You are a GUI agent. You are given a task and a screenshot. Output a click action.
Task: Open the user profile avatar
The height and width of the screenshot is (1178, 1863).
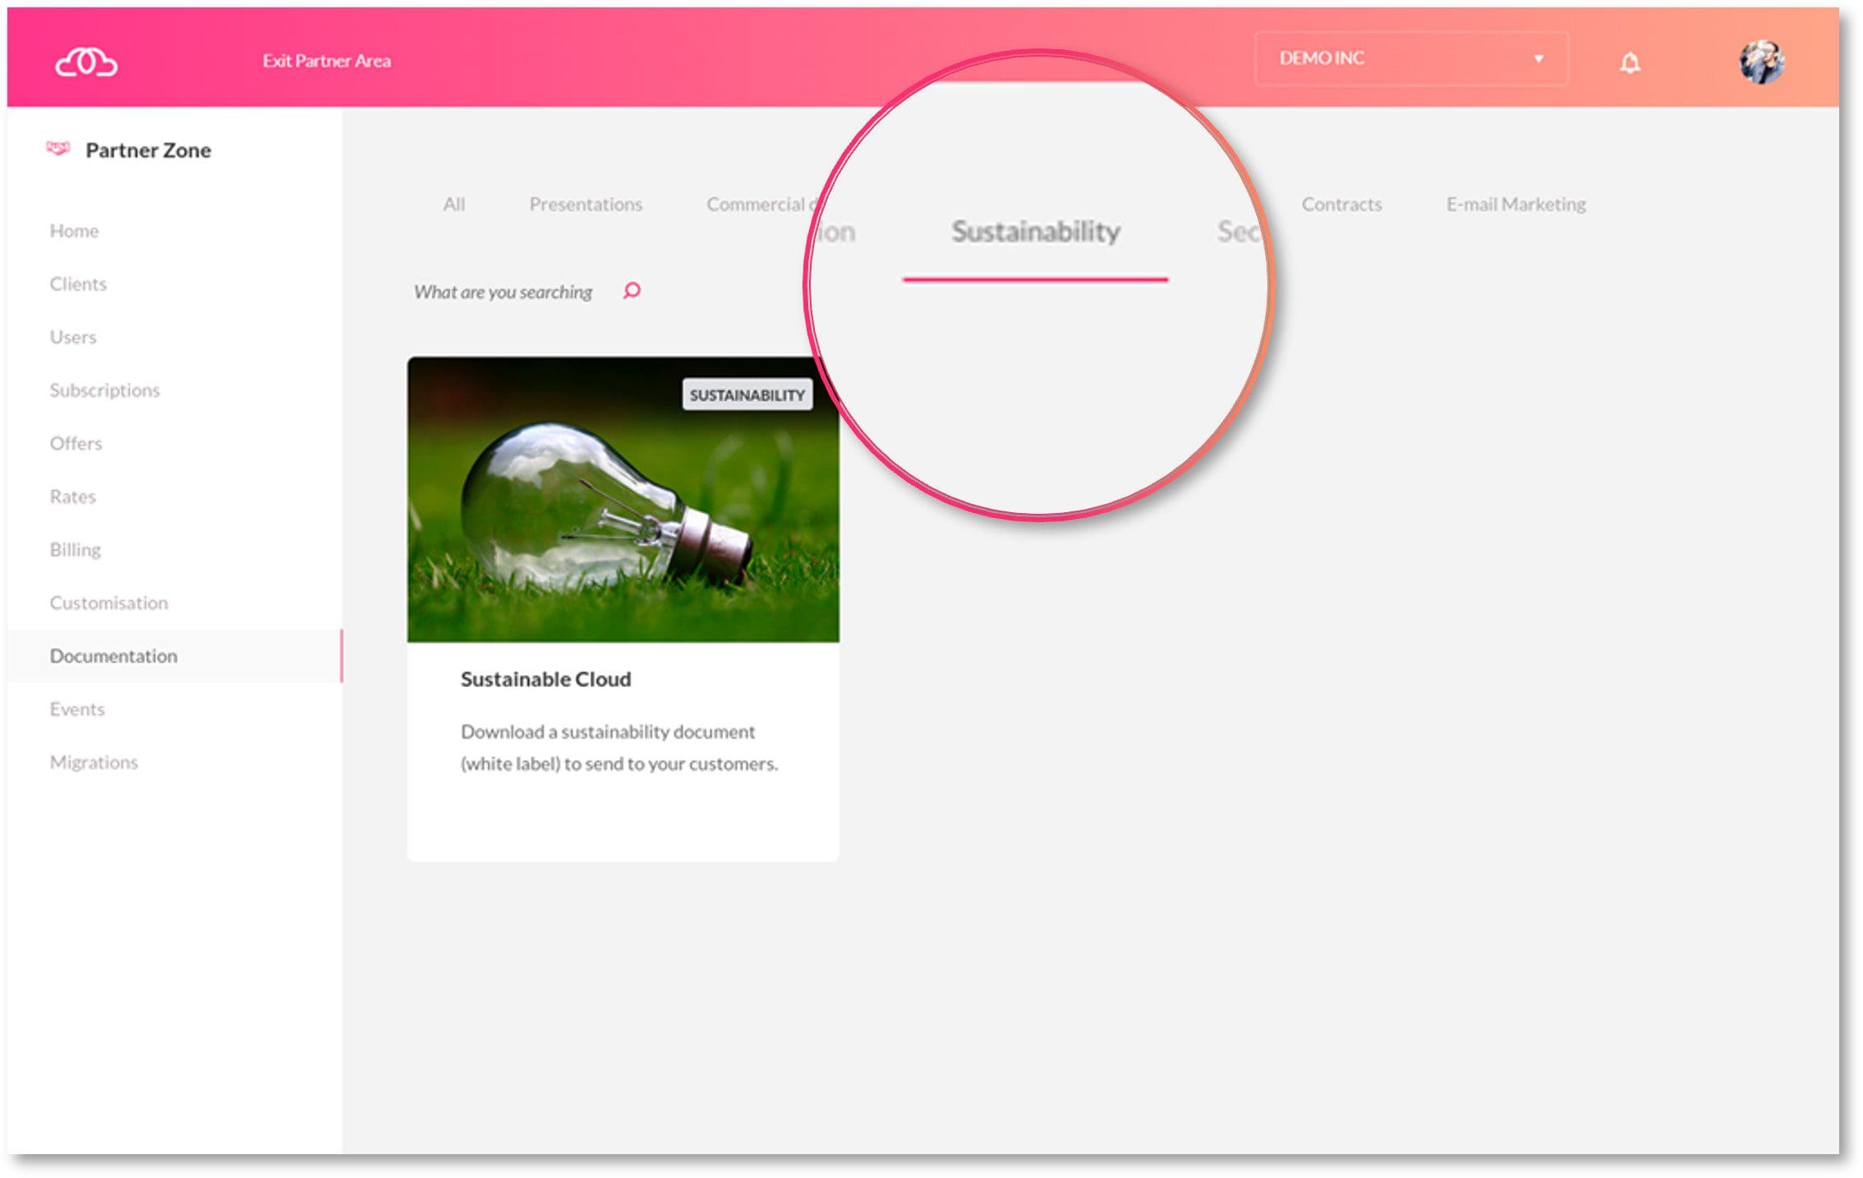[1761, 62]
